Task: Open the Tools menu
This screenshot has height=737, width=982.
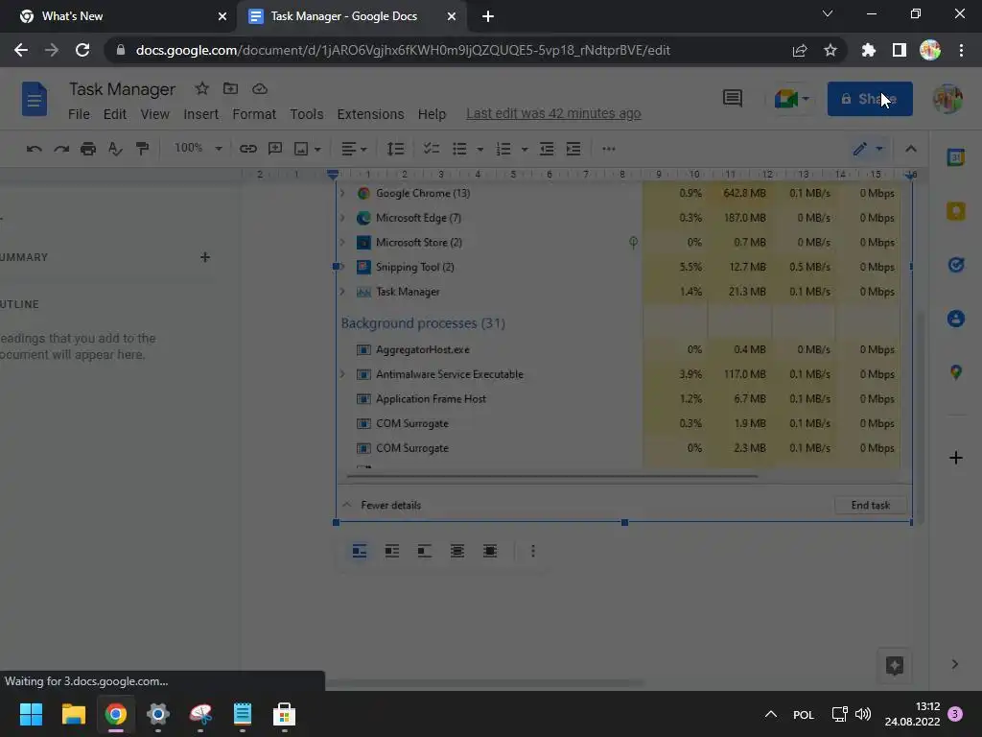Action: coord(306,114)
